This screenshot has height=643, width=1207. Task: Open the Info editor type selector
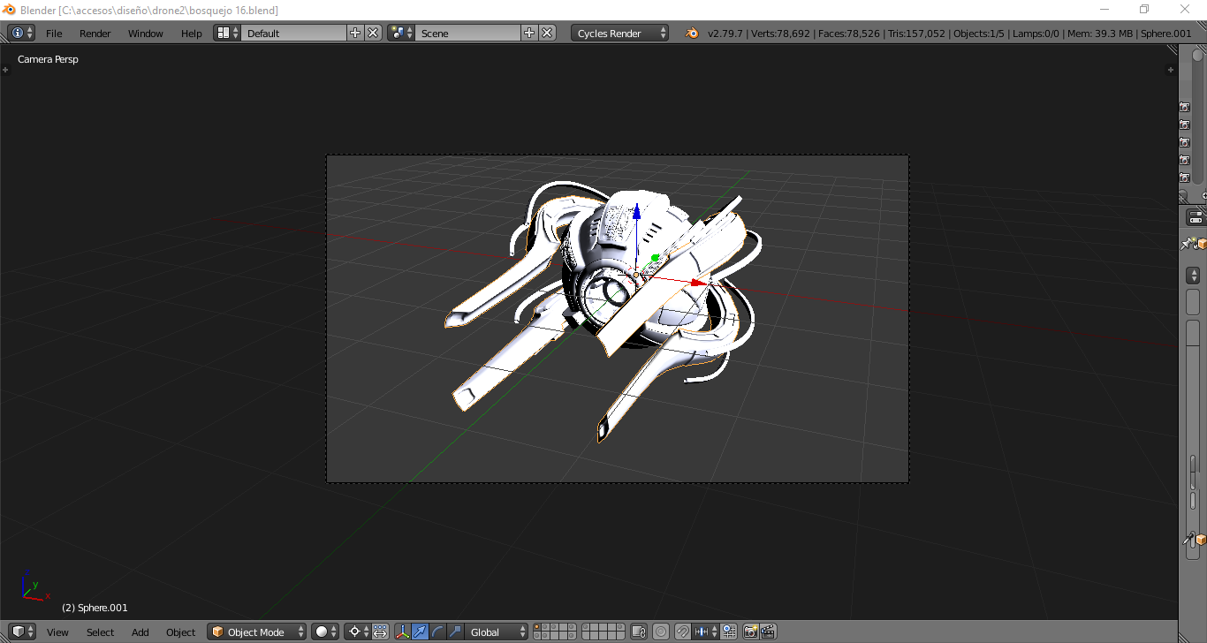(x=21, y=33)
